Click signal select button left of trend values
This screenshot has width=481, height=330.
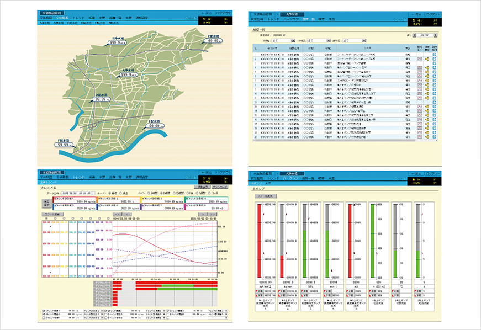pos(46,204)
